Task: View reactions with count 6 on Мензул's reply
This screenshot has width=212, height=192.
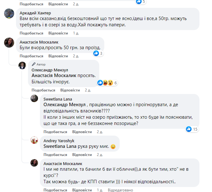Action: click(x=107, y=83)
